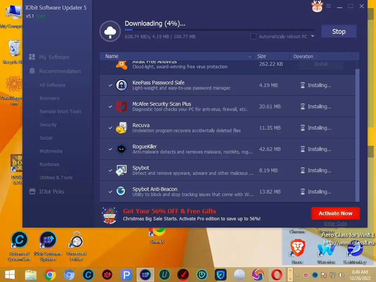
Task: Toggle the Avast Free Antivirus checkbox
Action: pyautogui.click(x=110, y=64)
